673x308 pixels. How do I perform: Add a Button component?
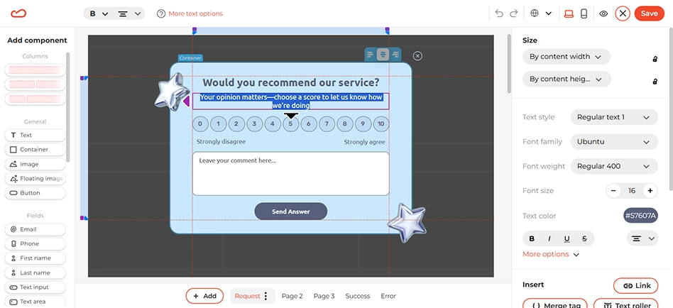point(35,193)
